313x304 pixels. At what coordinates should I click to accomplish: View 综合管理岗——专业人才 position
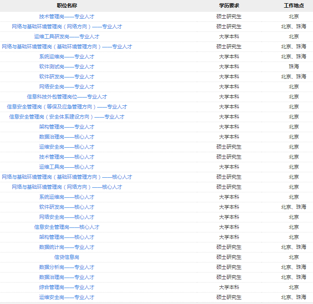click(67, 287)
